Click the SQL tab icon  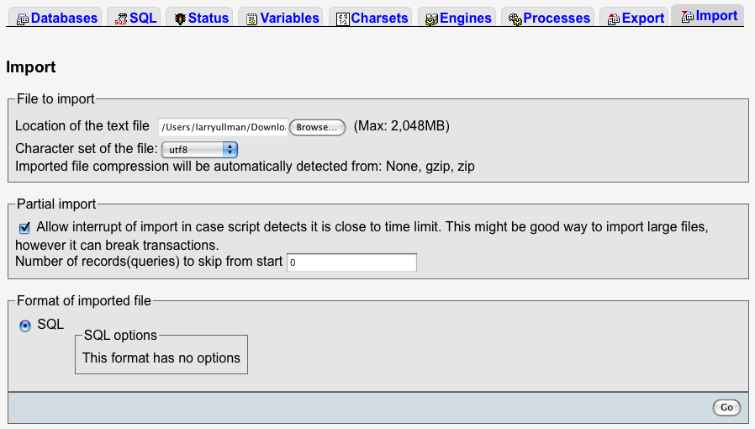tap(122, 19)
